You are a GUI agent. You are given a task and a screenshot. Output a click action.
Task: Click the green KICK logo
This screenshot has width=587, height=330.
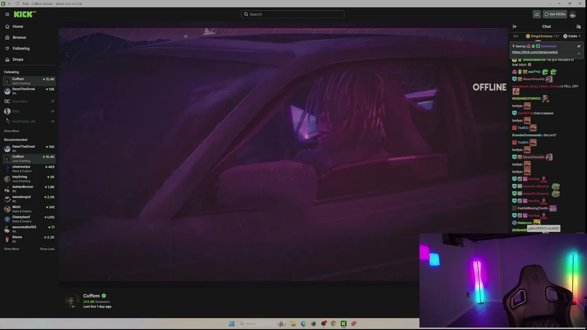point(25,14)
